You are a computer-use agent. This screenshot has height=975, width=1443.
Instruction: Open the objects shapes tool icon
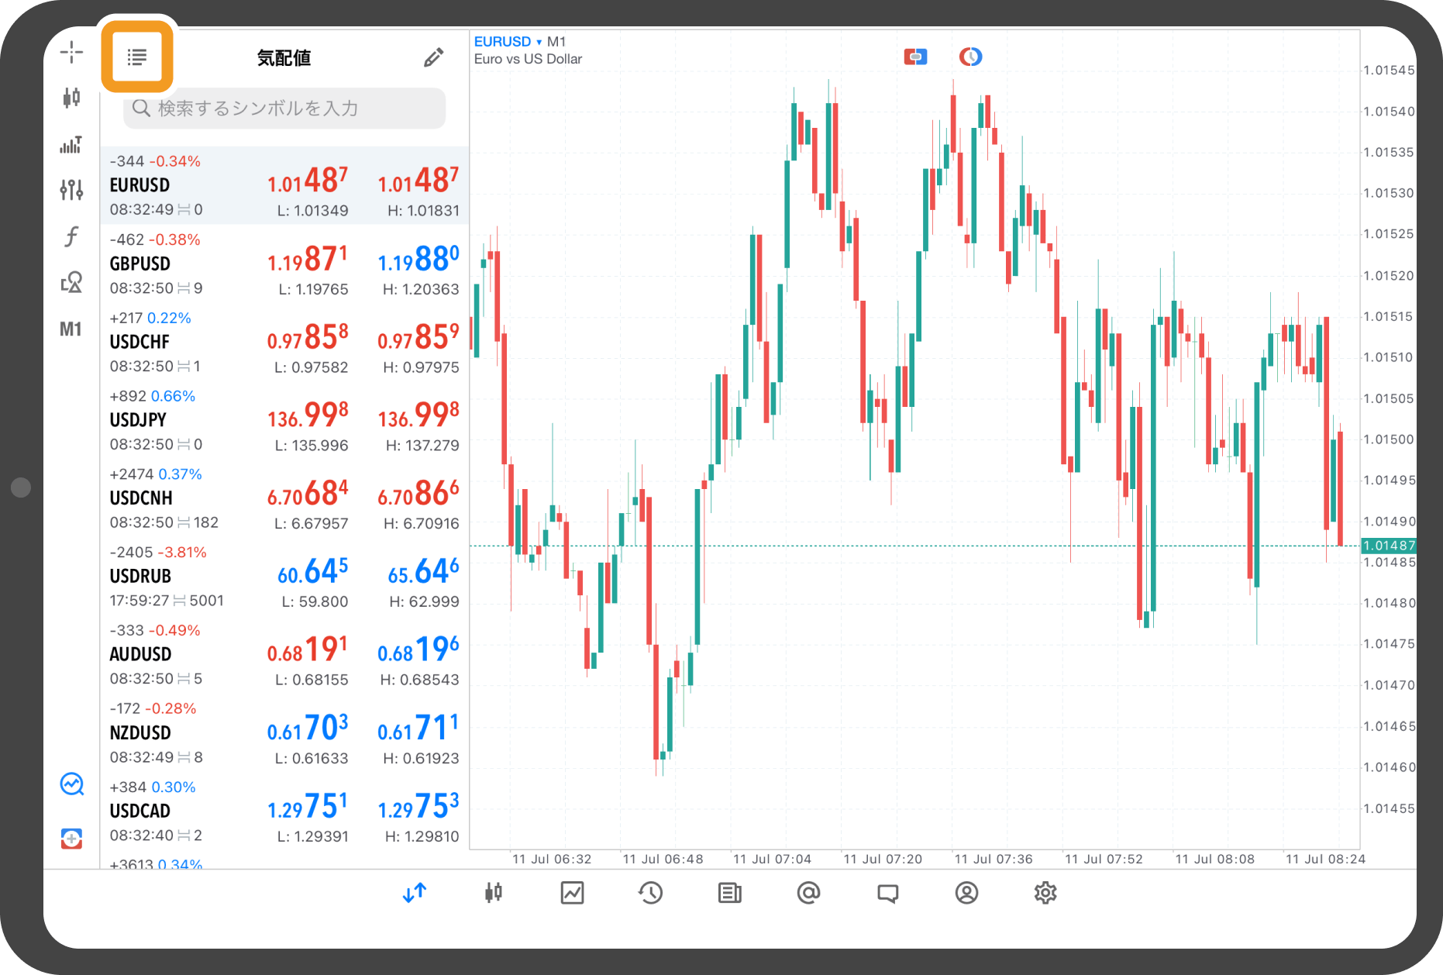tap(71, 282)
